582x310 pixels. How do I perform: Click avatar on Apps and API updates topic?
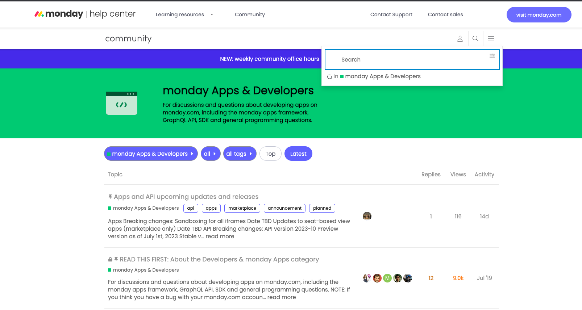coord(367,216)
